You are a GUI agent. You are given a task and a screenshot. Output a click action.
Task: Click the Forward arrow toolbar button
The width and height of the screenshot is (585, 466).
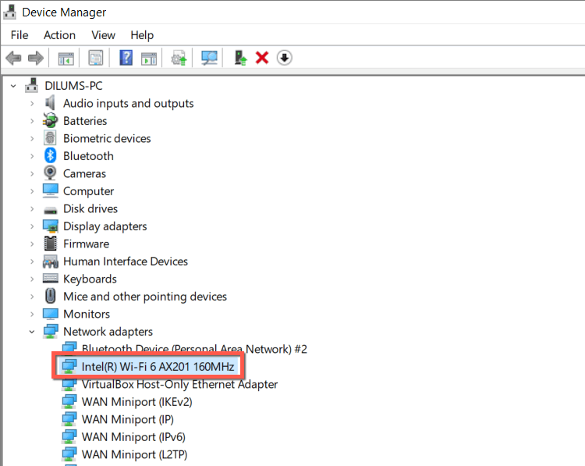(36, 58)
